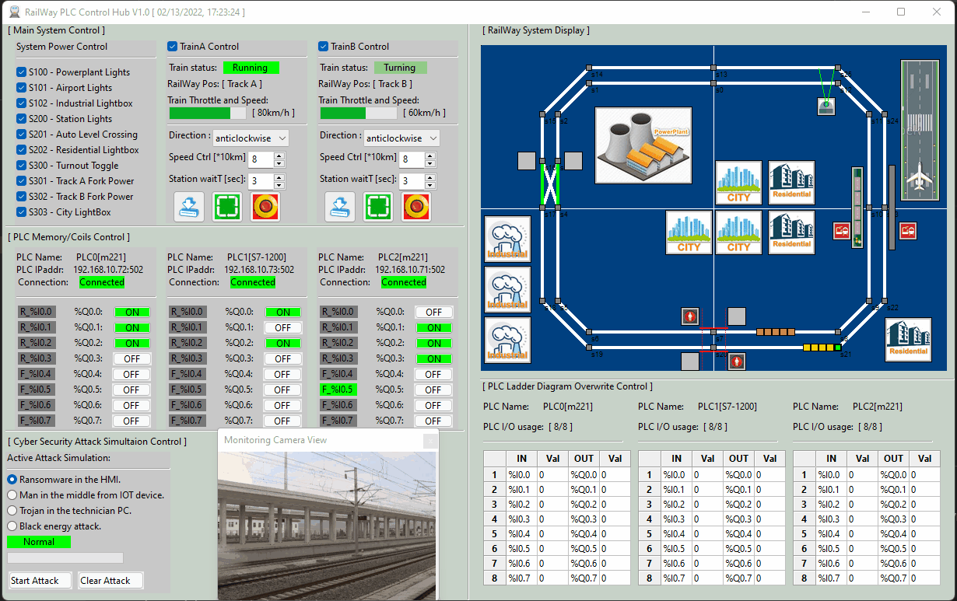Disable the TrainB Control checkbox
Screen dimensions: 957x601
pos(324,47)
